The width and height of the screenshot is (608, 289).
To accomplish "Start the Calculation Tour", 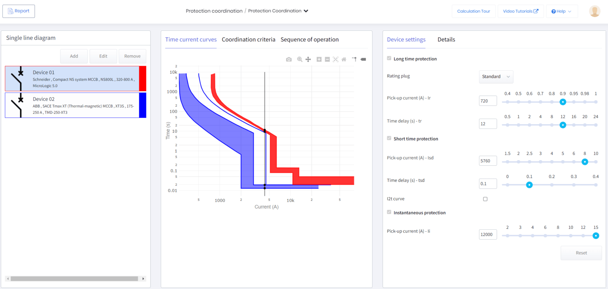I will (x=473, y=11).
